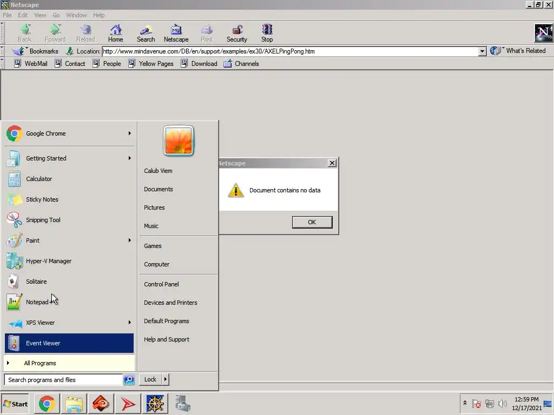554x415 pixels.
Task: Open the View menu
Action: 40,15
